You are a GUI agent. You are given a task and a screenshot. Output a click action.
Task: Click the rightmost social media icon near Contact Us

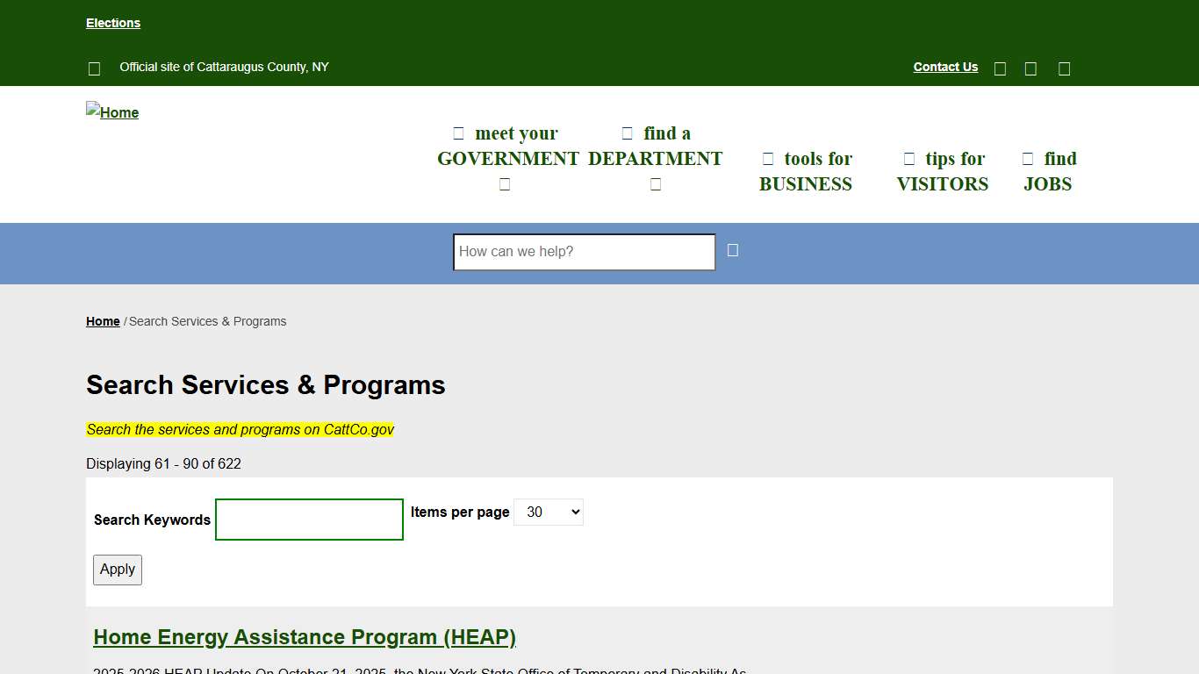(1063, 68)
